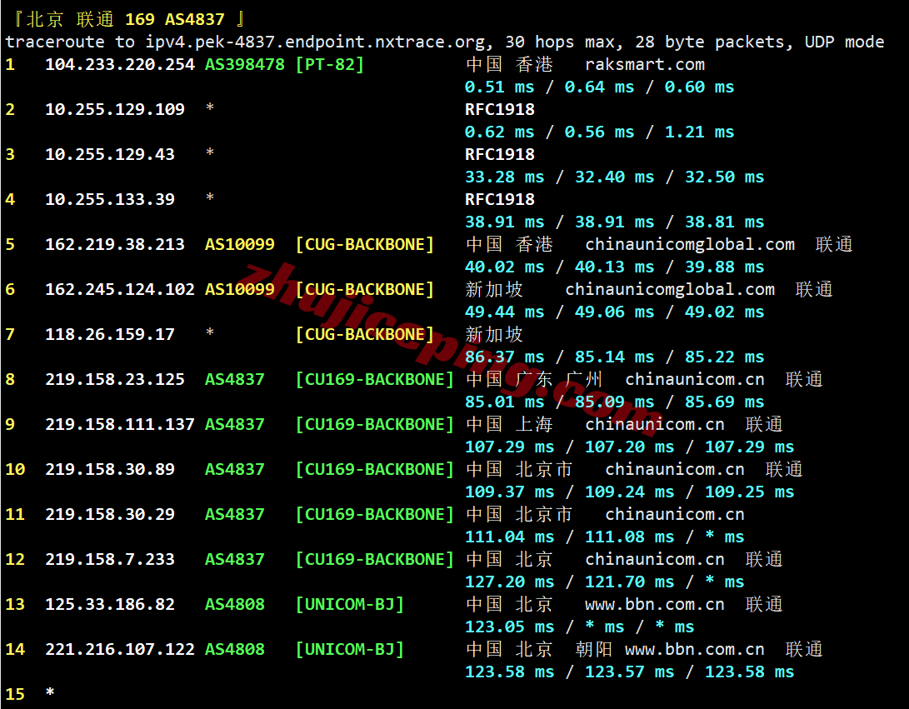This screenshot has width=909, height=709.
Task: Click latency value 49.44 ms
Action: click(504, 312)
